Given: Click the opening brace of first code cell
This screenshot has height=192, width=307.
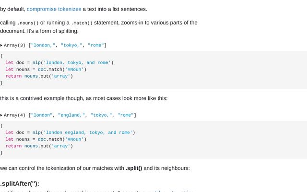Looking at the screenshot, I should [1, 56].
